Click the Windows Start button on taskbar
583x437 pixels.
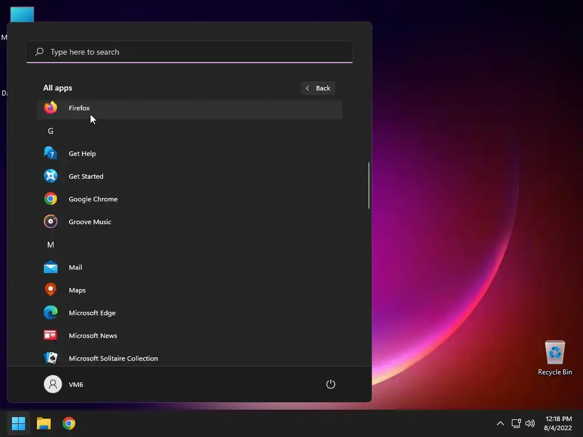(x=19, y=423)
